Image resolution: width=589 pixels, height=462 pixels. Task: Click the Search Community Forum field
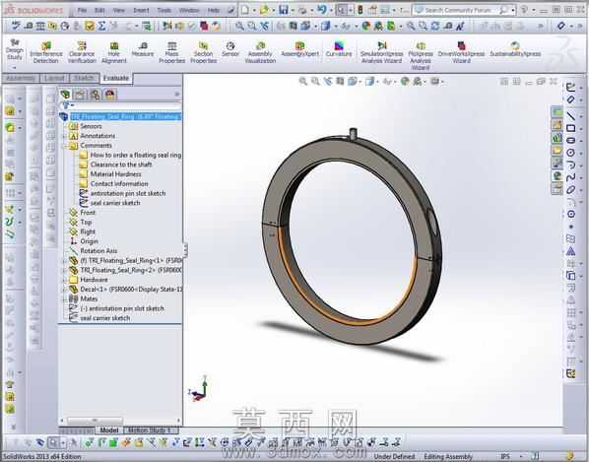457,11
